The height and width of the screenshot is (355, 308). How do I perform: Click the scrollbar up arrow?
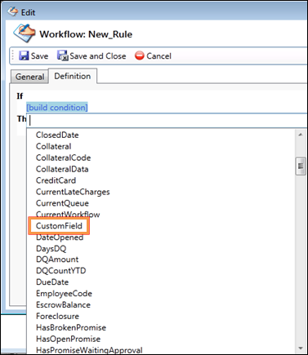[x=301, y=135]
